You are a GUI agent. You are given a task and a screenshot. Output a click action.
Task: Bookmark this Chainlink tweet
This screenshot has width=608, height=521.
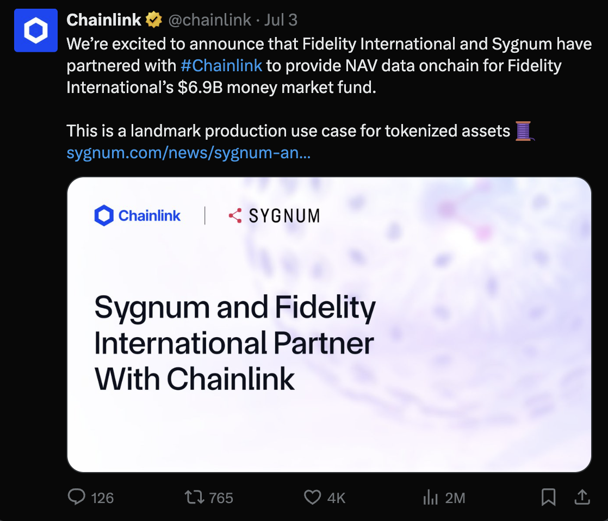coord(548,498)
